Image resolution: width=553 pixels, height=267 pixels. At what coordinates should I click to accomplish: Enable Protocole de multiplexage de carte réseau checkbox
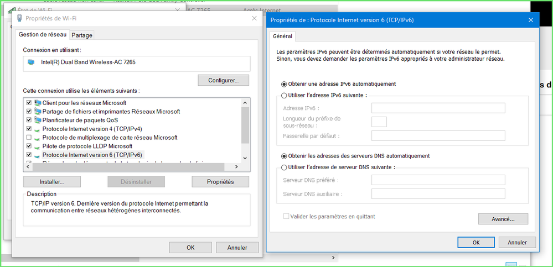pyautogui.click(x=29, y=138)
